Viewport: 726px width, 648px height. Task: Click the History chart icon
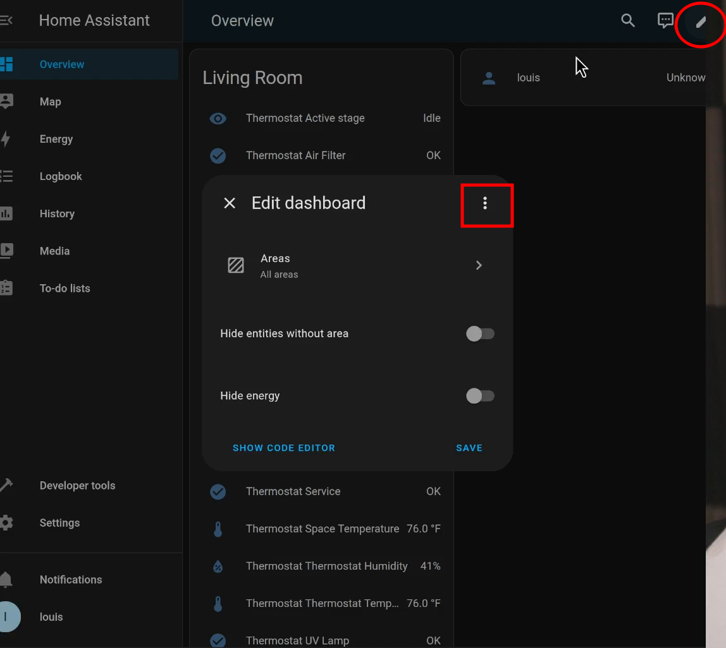(x=6, y=213)
